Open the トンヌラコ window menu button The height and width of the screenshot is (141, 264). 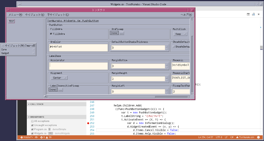pos(8,10)
